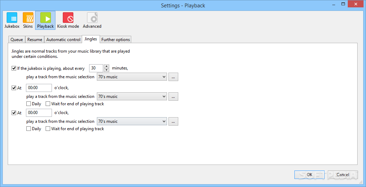
Task: Cancel the settings dialog
Action: pyautogui.click(x=343, y=175)
